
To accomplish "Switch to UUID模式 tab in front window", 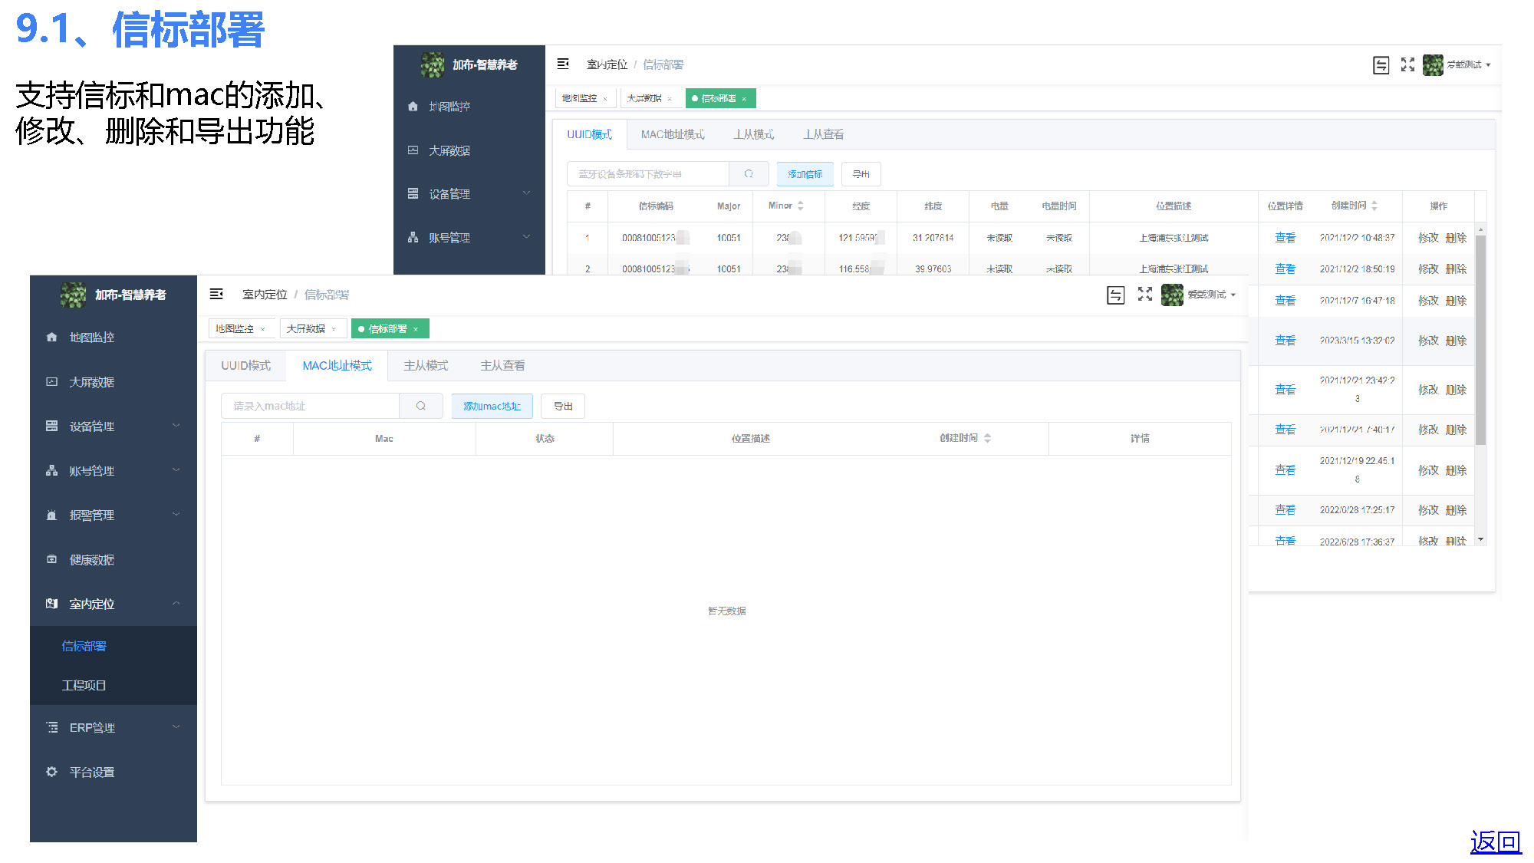I will coord(245,366).
